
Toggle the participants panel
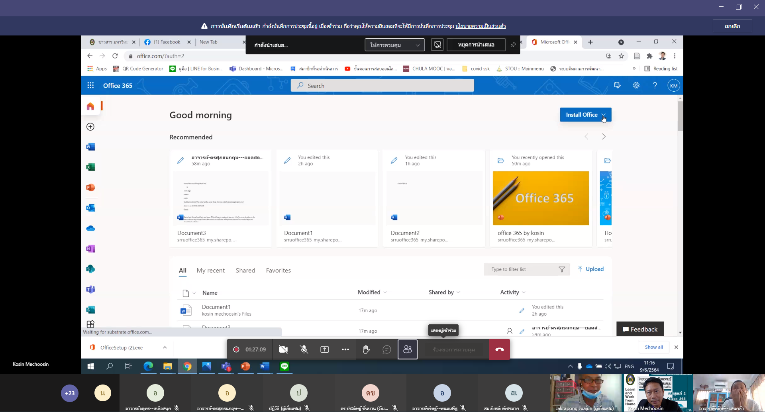pyautogui.click(x=408, y=349)
